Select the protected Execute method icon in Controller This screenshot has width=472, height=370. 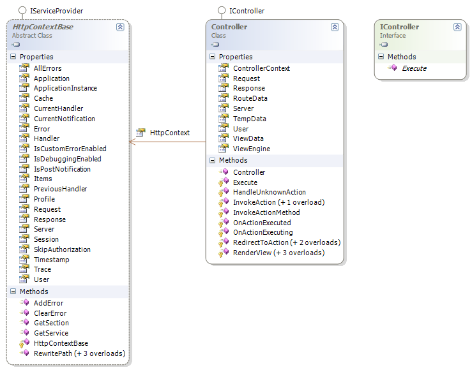tap(224, 182)
